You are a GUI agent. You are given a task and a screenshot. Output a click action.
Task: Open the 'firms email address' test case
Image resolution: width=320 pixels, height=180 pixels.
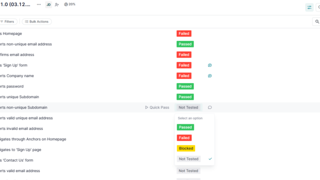17,54
